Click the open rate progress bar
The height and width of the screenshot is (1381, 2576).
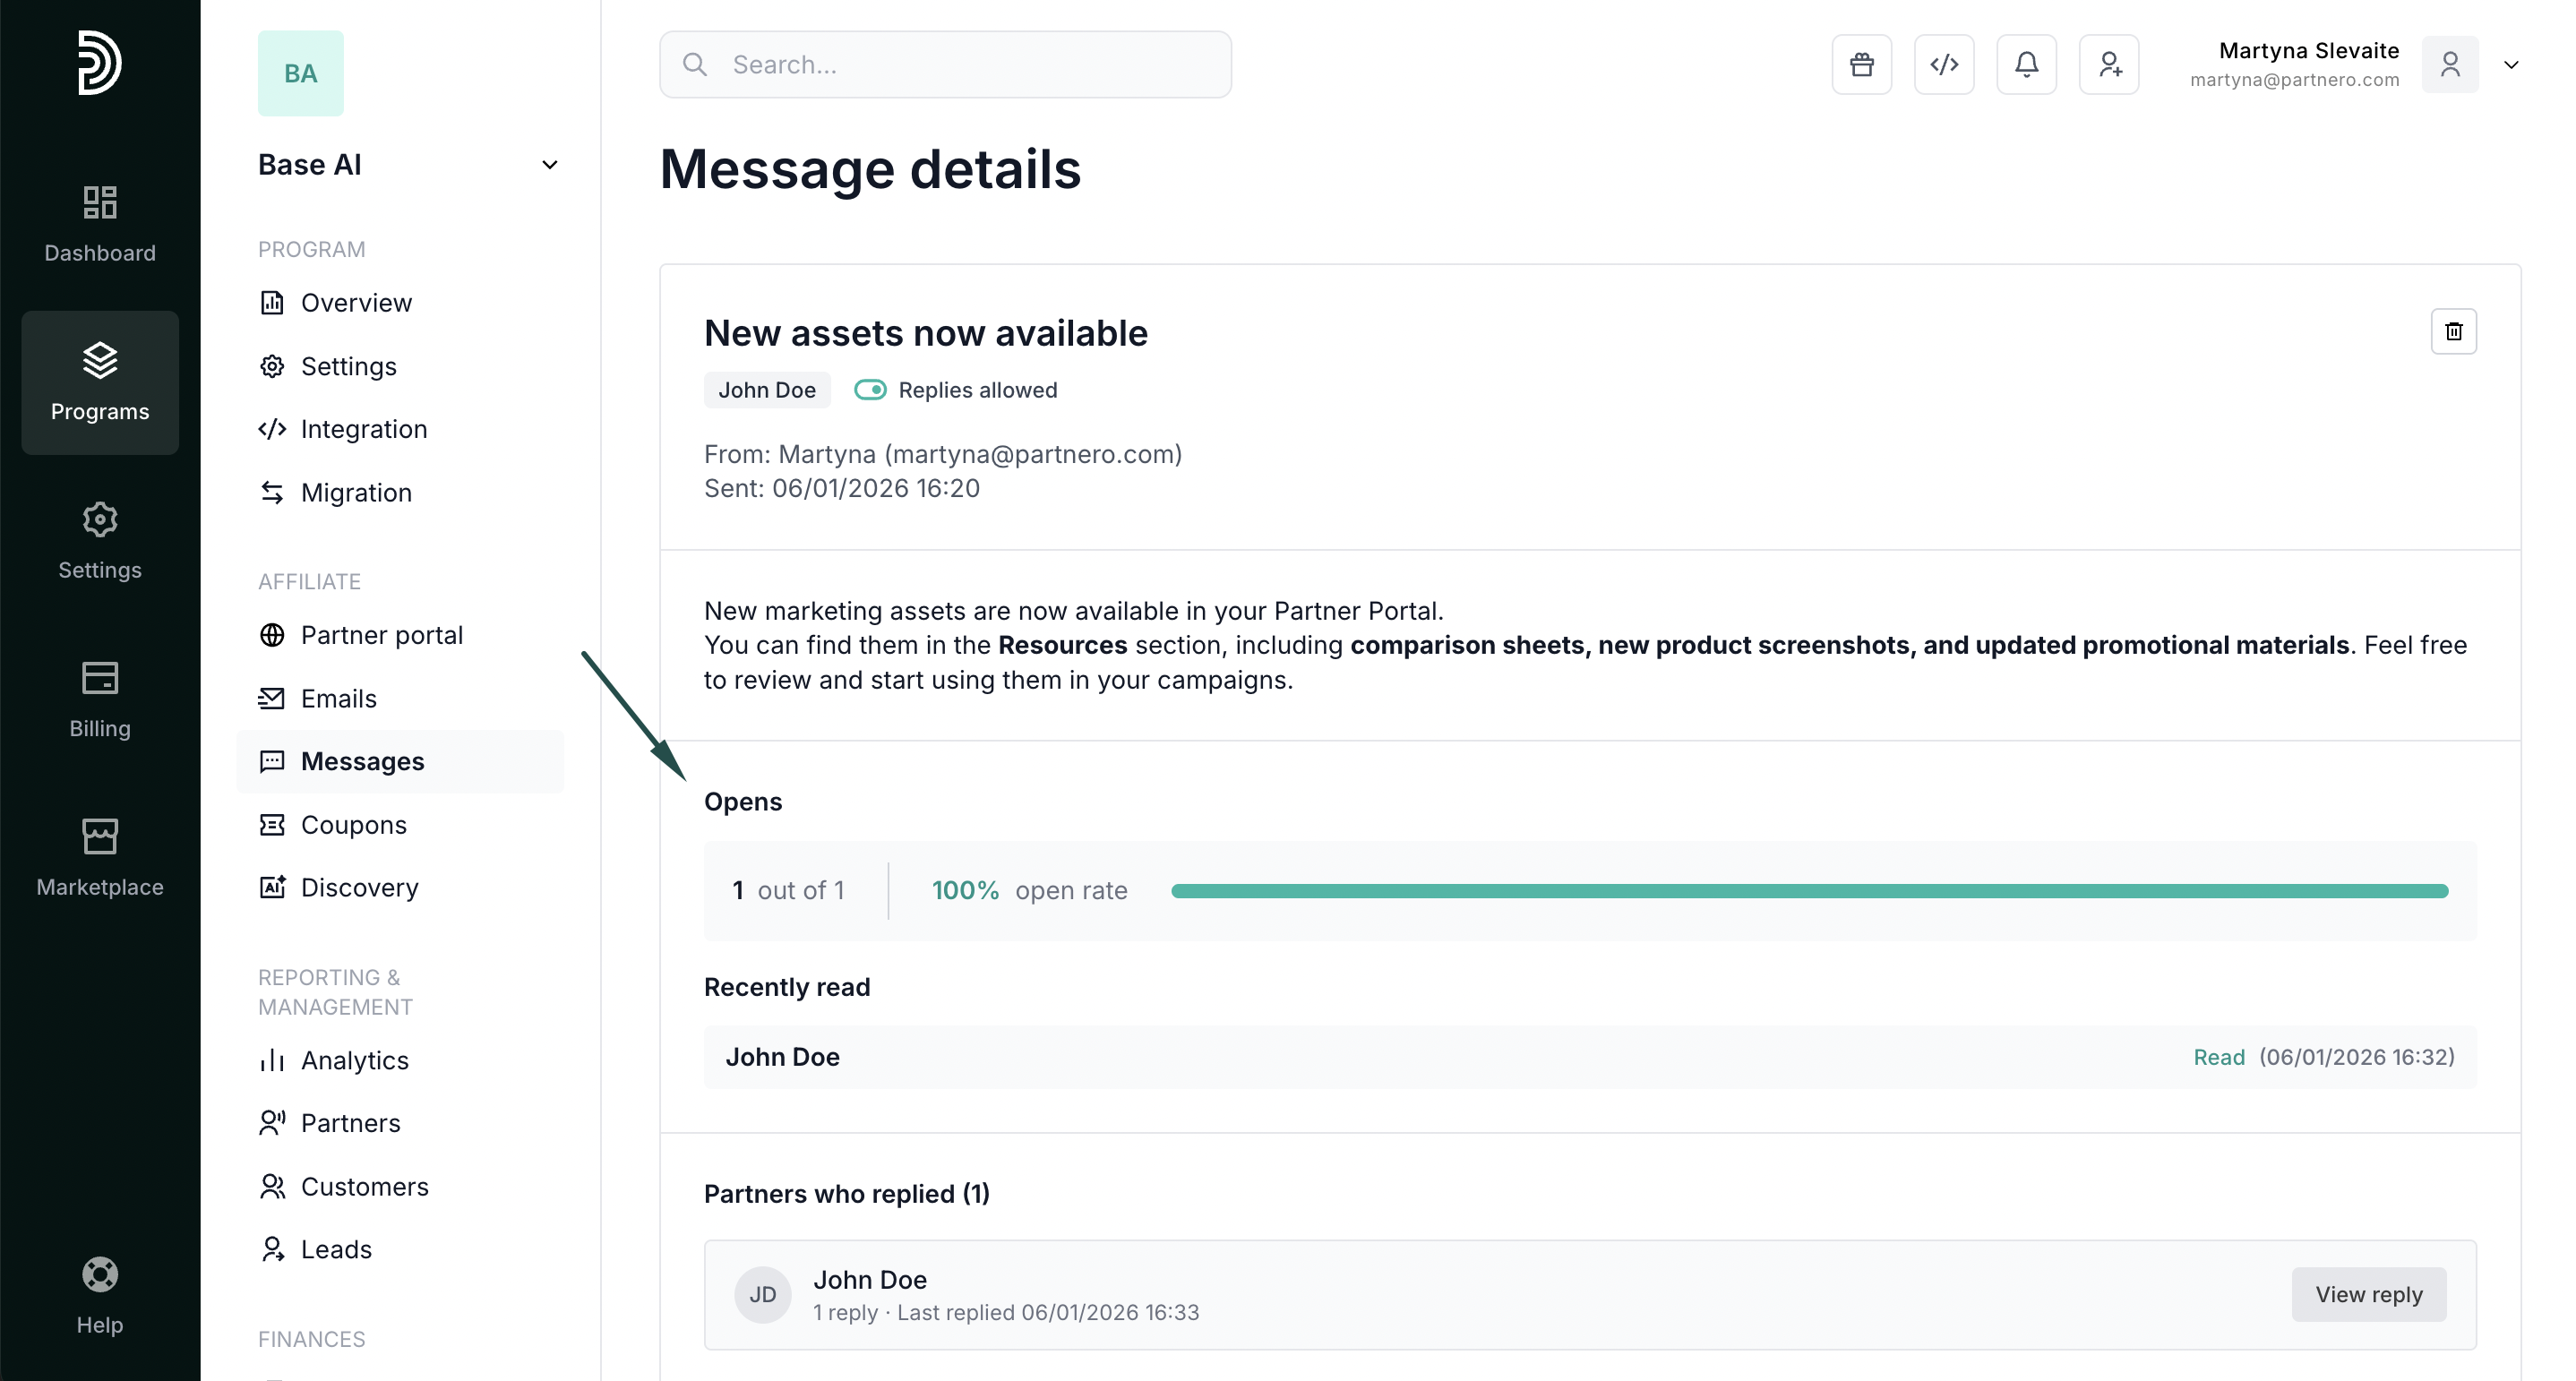(1808, 891)
